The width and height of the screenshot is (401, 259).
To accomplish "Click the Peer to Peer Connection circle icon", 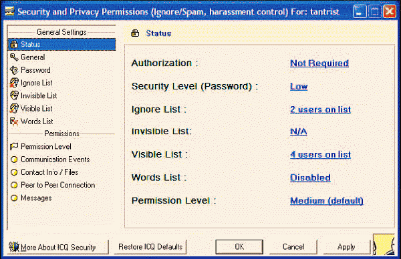I will click(x=14, y=185).
